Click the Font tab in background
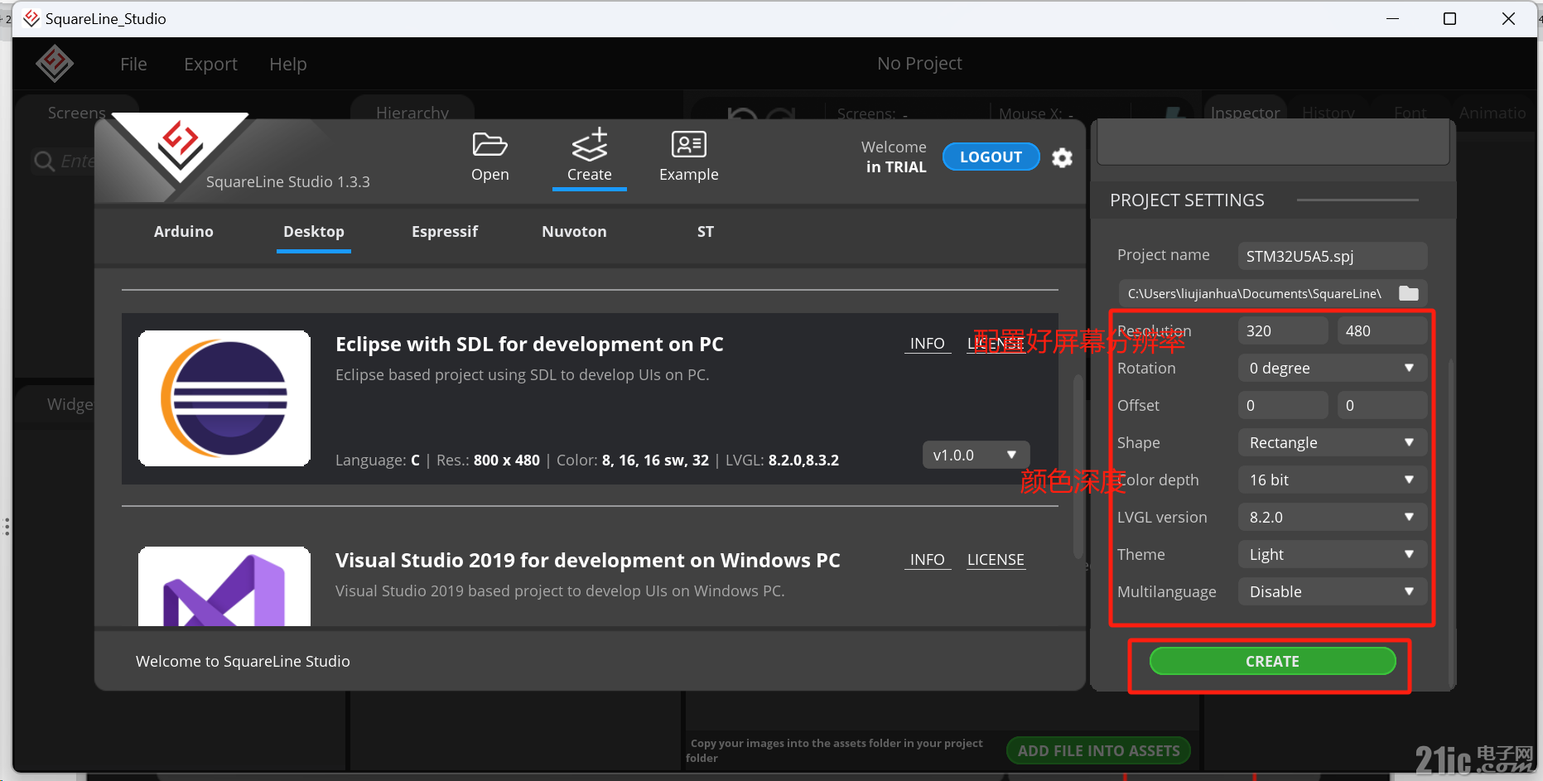Image resolution: width=1543 pixels, height=781 pixels. [1410, 113]
